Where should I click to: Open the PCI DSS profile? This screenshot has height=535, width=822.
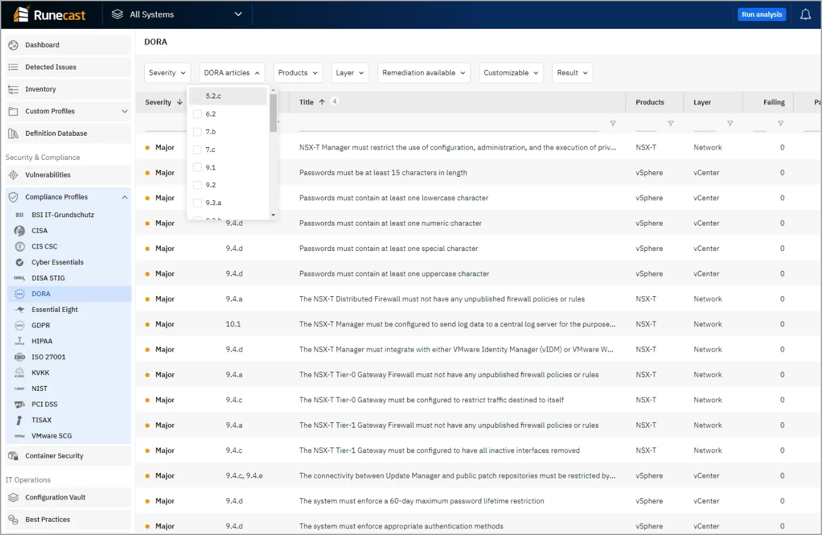pyautogui.click(x=44, y=404)
